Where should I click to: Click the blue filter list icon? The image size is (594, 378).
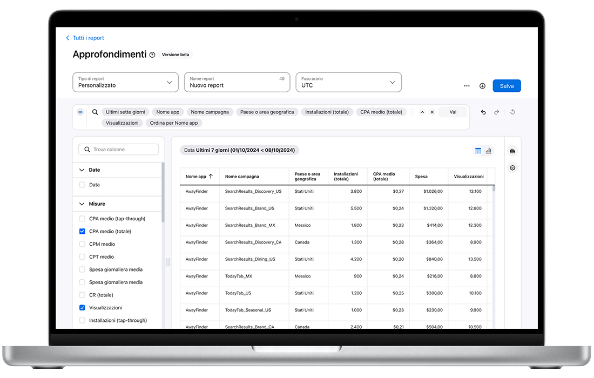(x=80, y=112)
